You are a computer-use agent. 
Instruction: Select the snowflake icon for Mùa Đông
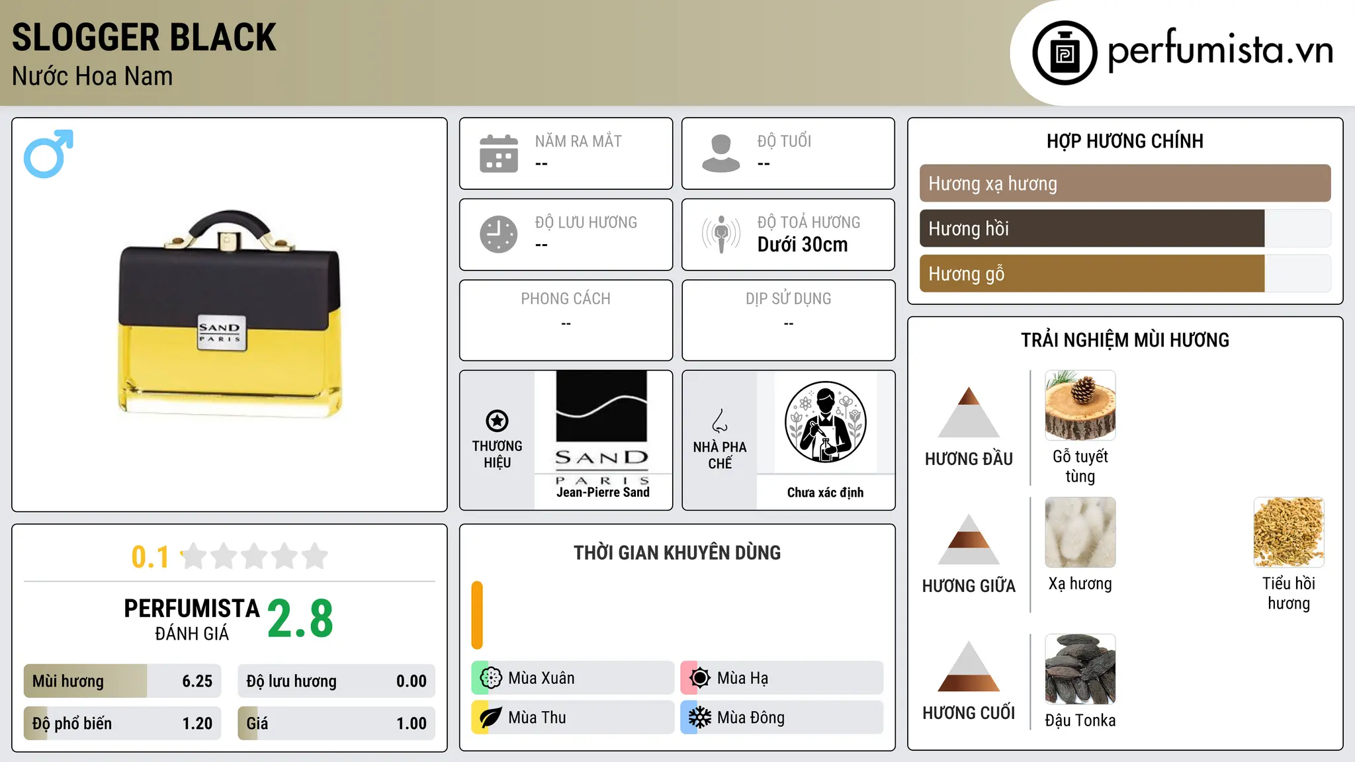[700, 718]
